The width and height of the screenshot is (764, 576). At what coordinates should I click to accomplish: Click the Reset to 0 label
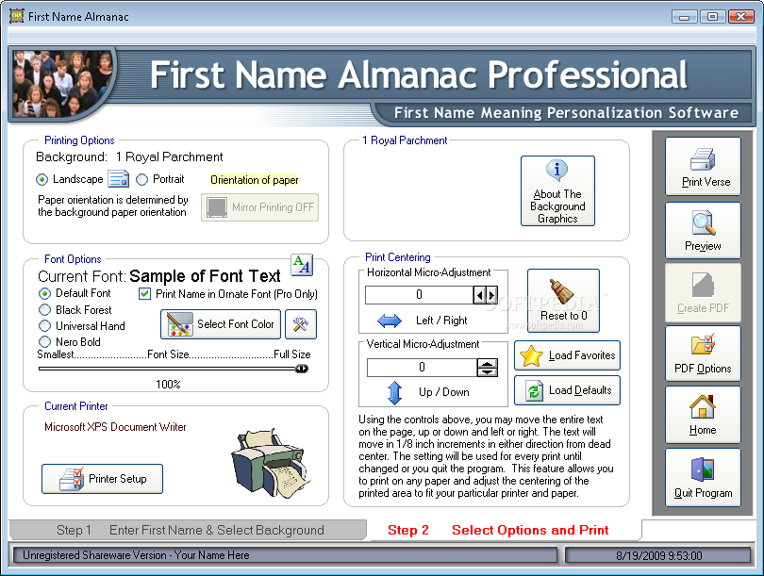pyautogui.click(x=564, y=316)
